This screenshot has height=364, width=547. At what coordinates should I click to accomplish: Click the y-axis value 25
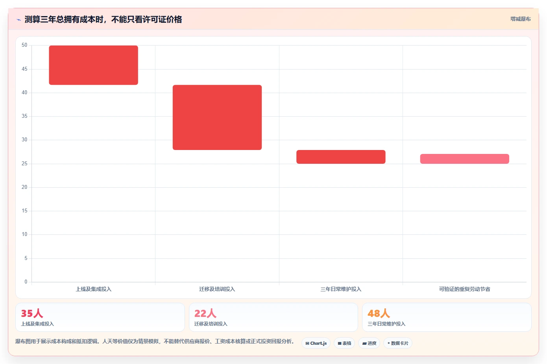tap(24, 164)
